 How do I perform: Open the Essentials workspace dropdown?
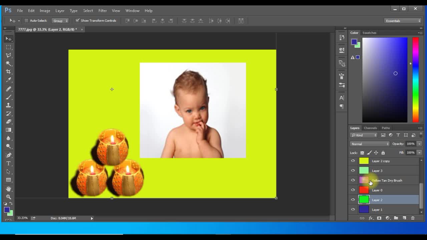[x=403, y=21]
